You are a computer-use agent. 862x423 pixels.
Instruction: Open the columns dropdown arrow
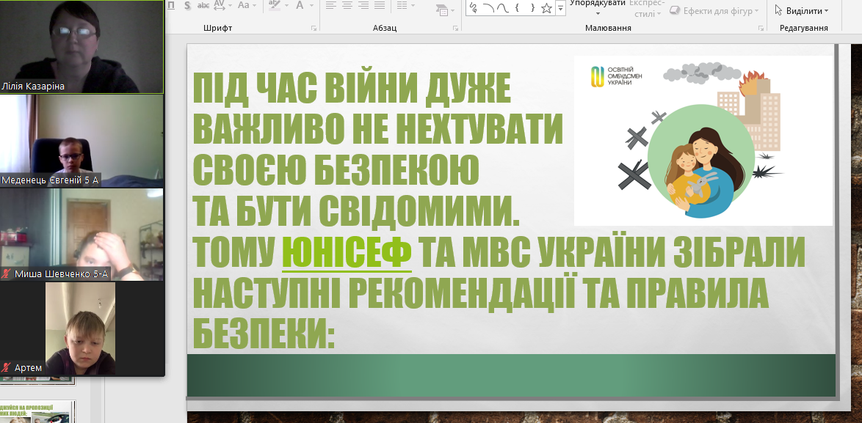pyautogui.click(x=413, y=5)
